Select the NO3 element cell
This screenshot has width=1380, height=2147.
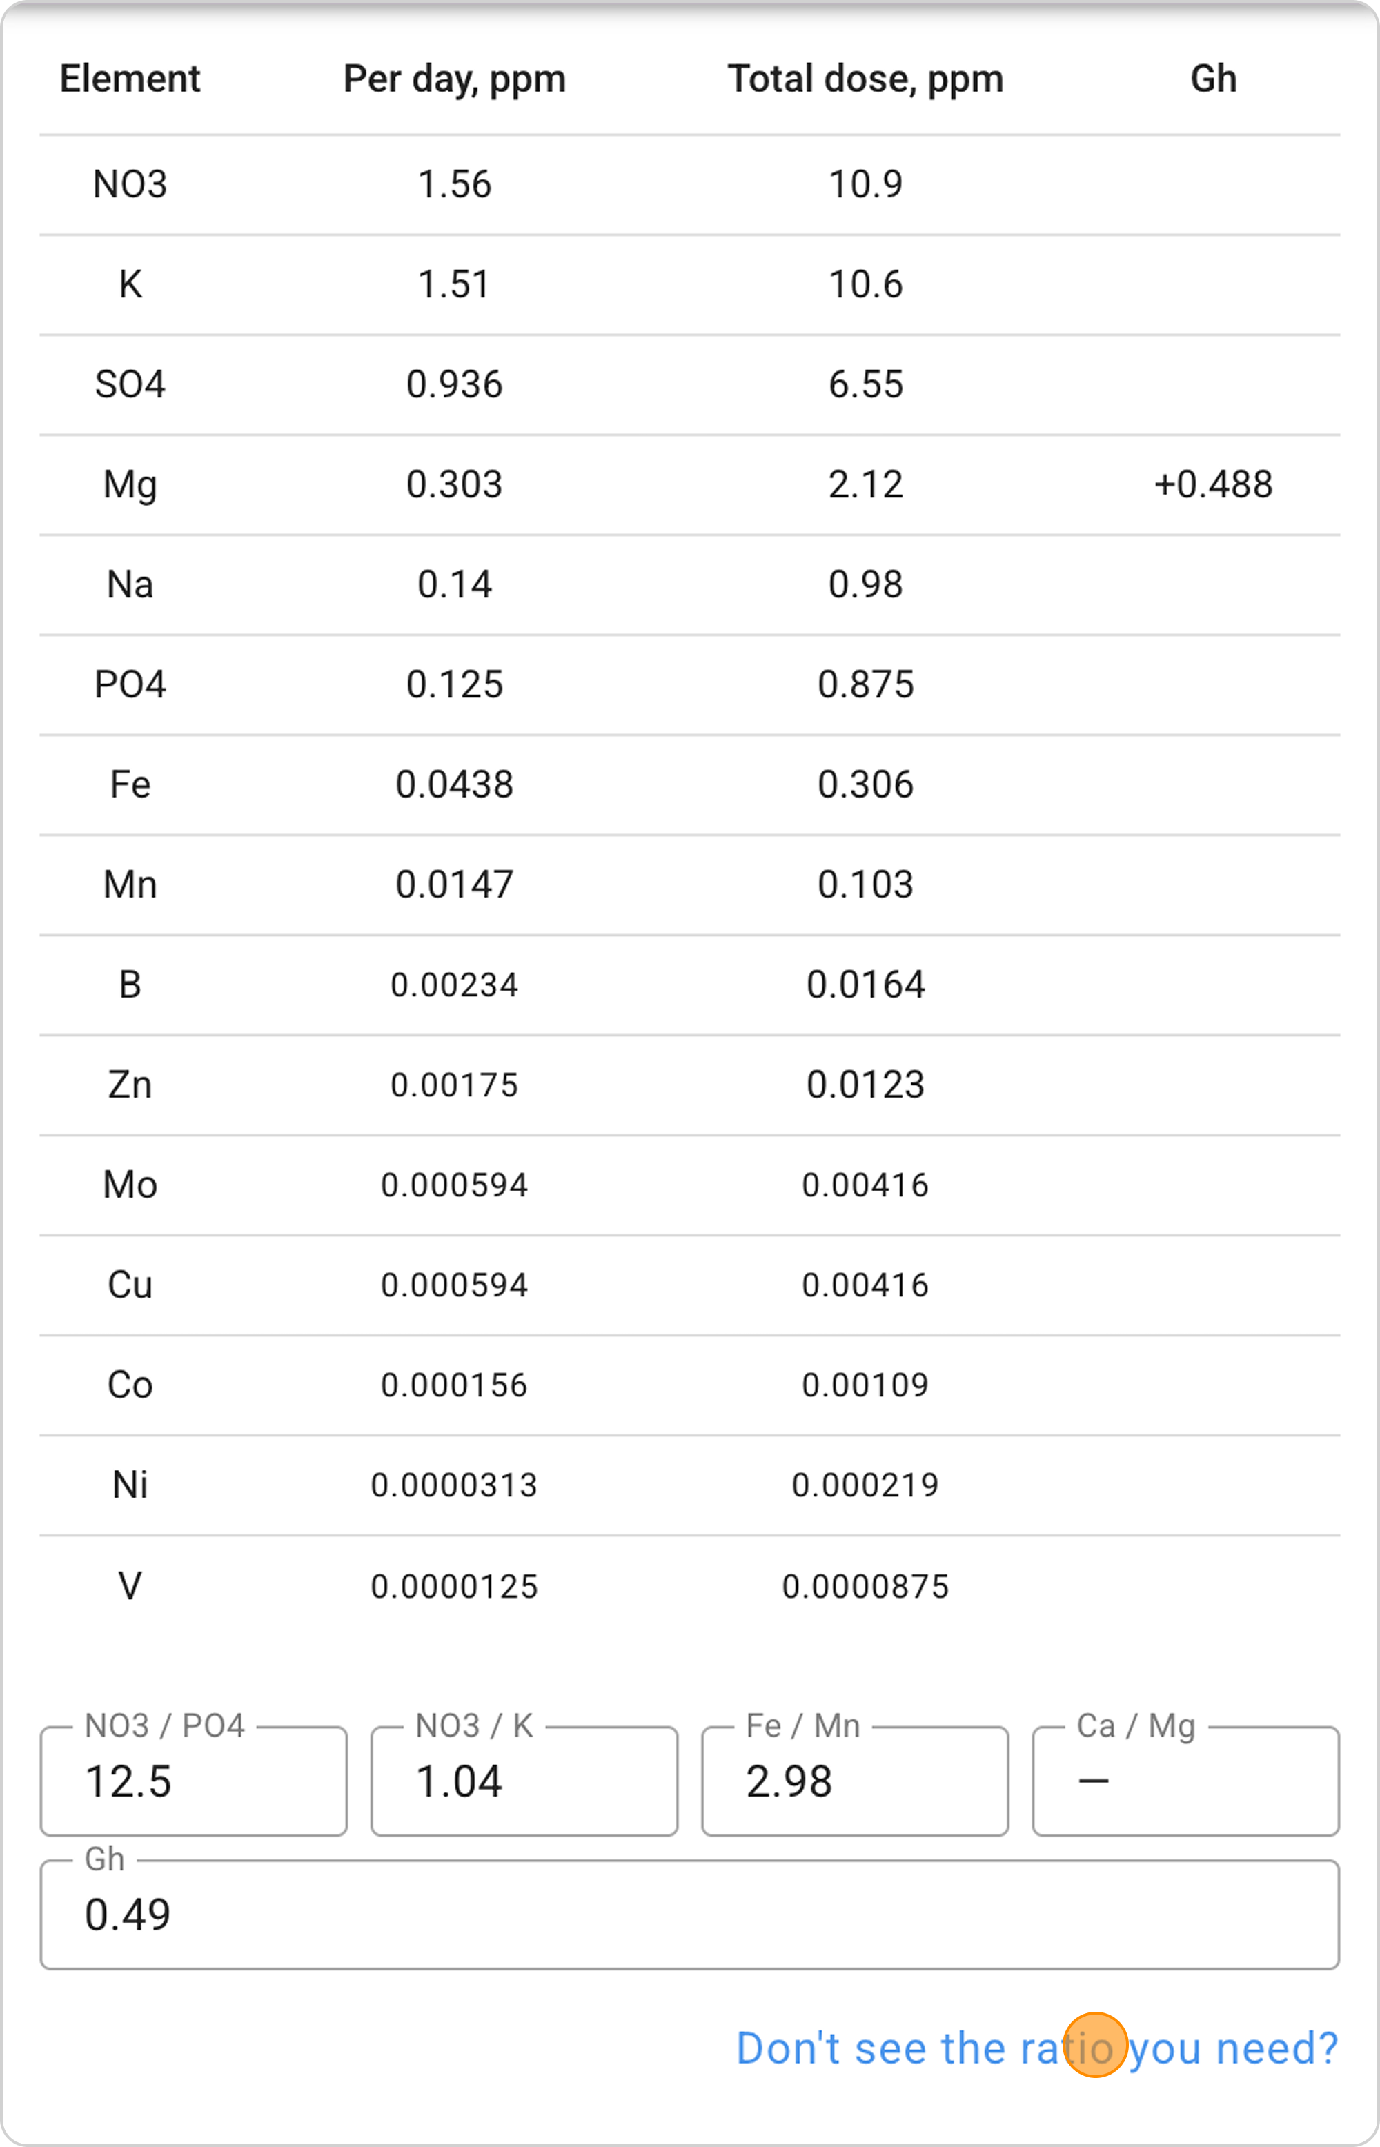(130, 184)
